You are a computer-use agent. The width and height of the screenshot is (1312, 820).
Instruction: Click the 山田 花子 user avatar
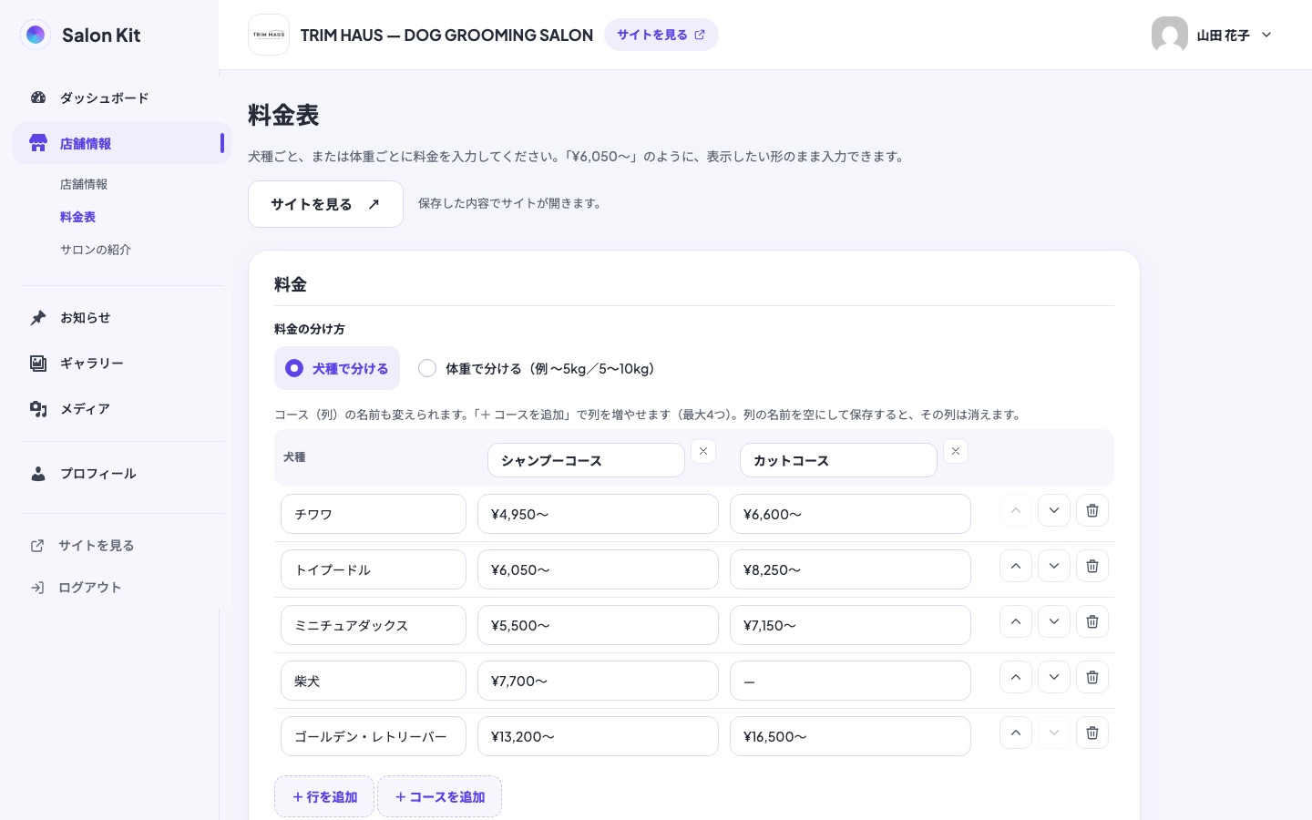tap(1170, 35)
